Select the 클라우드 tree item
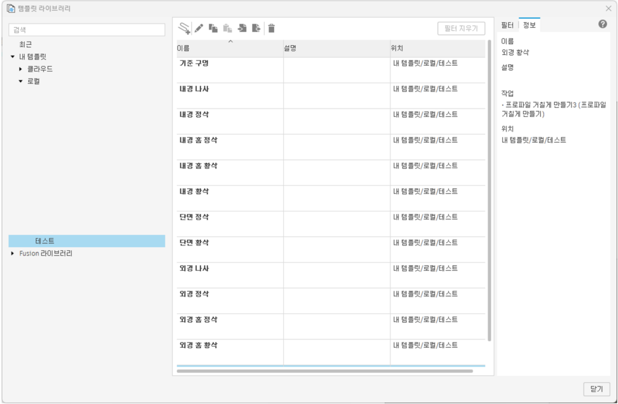The width and height of the screenshot is (618, 404). [40, 69]
